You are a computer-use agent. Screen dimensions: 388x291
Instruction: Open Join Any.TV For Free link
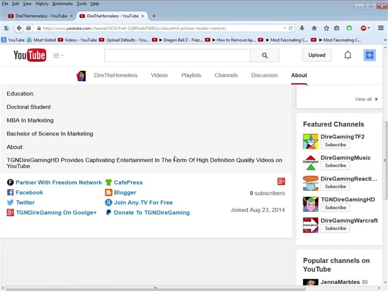tap(143, 202)
